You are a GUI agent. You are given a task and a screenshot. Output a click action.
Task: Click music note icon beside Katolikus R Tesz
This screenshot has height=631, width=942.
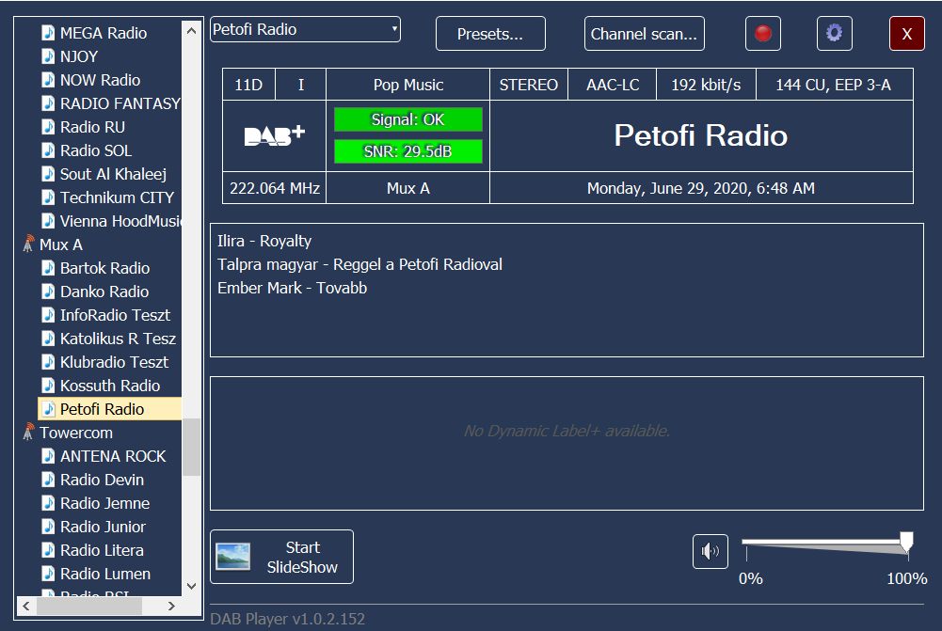click(x=48, y=338)
